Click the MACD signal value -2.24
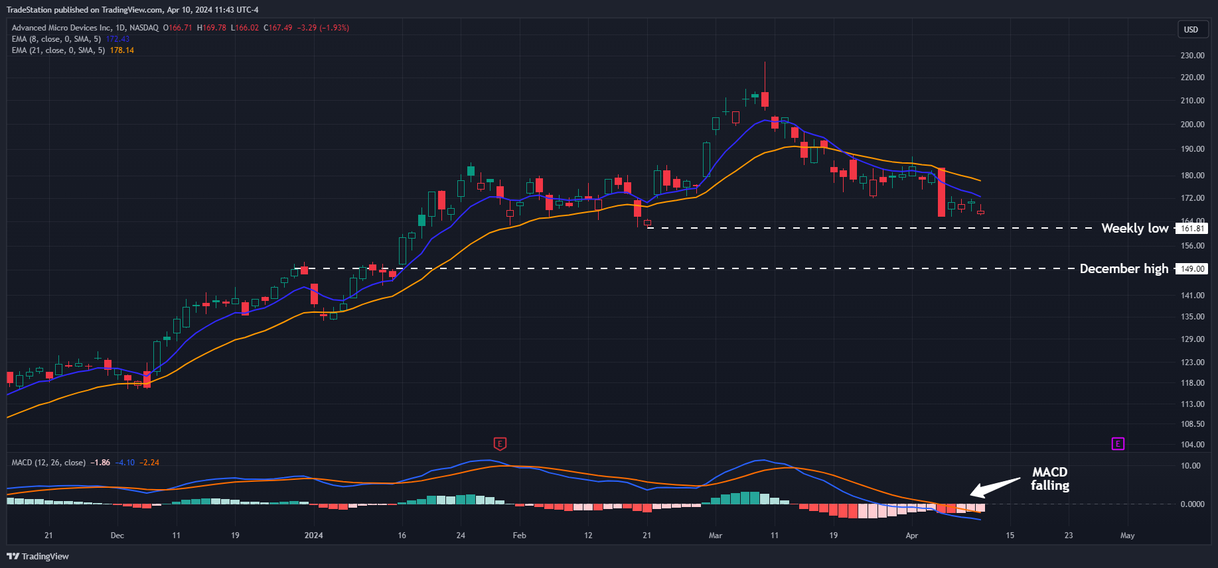The image size is (1218, 568). point(149,463)
